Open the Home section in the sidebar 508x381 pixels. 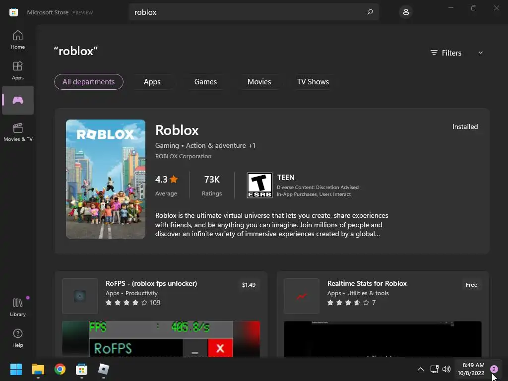click(18, 40)
